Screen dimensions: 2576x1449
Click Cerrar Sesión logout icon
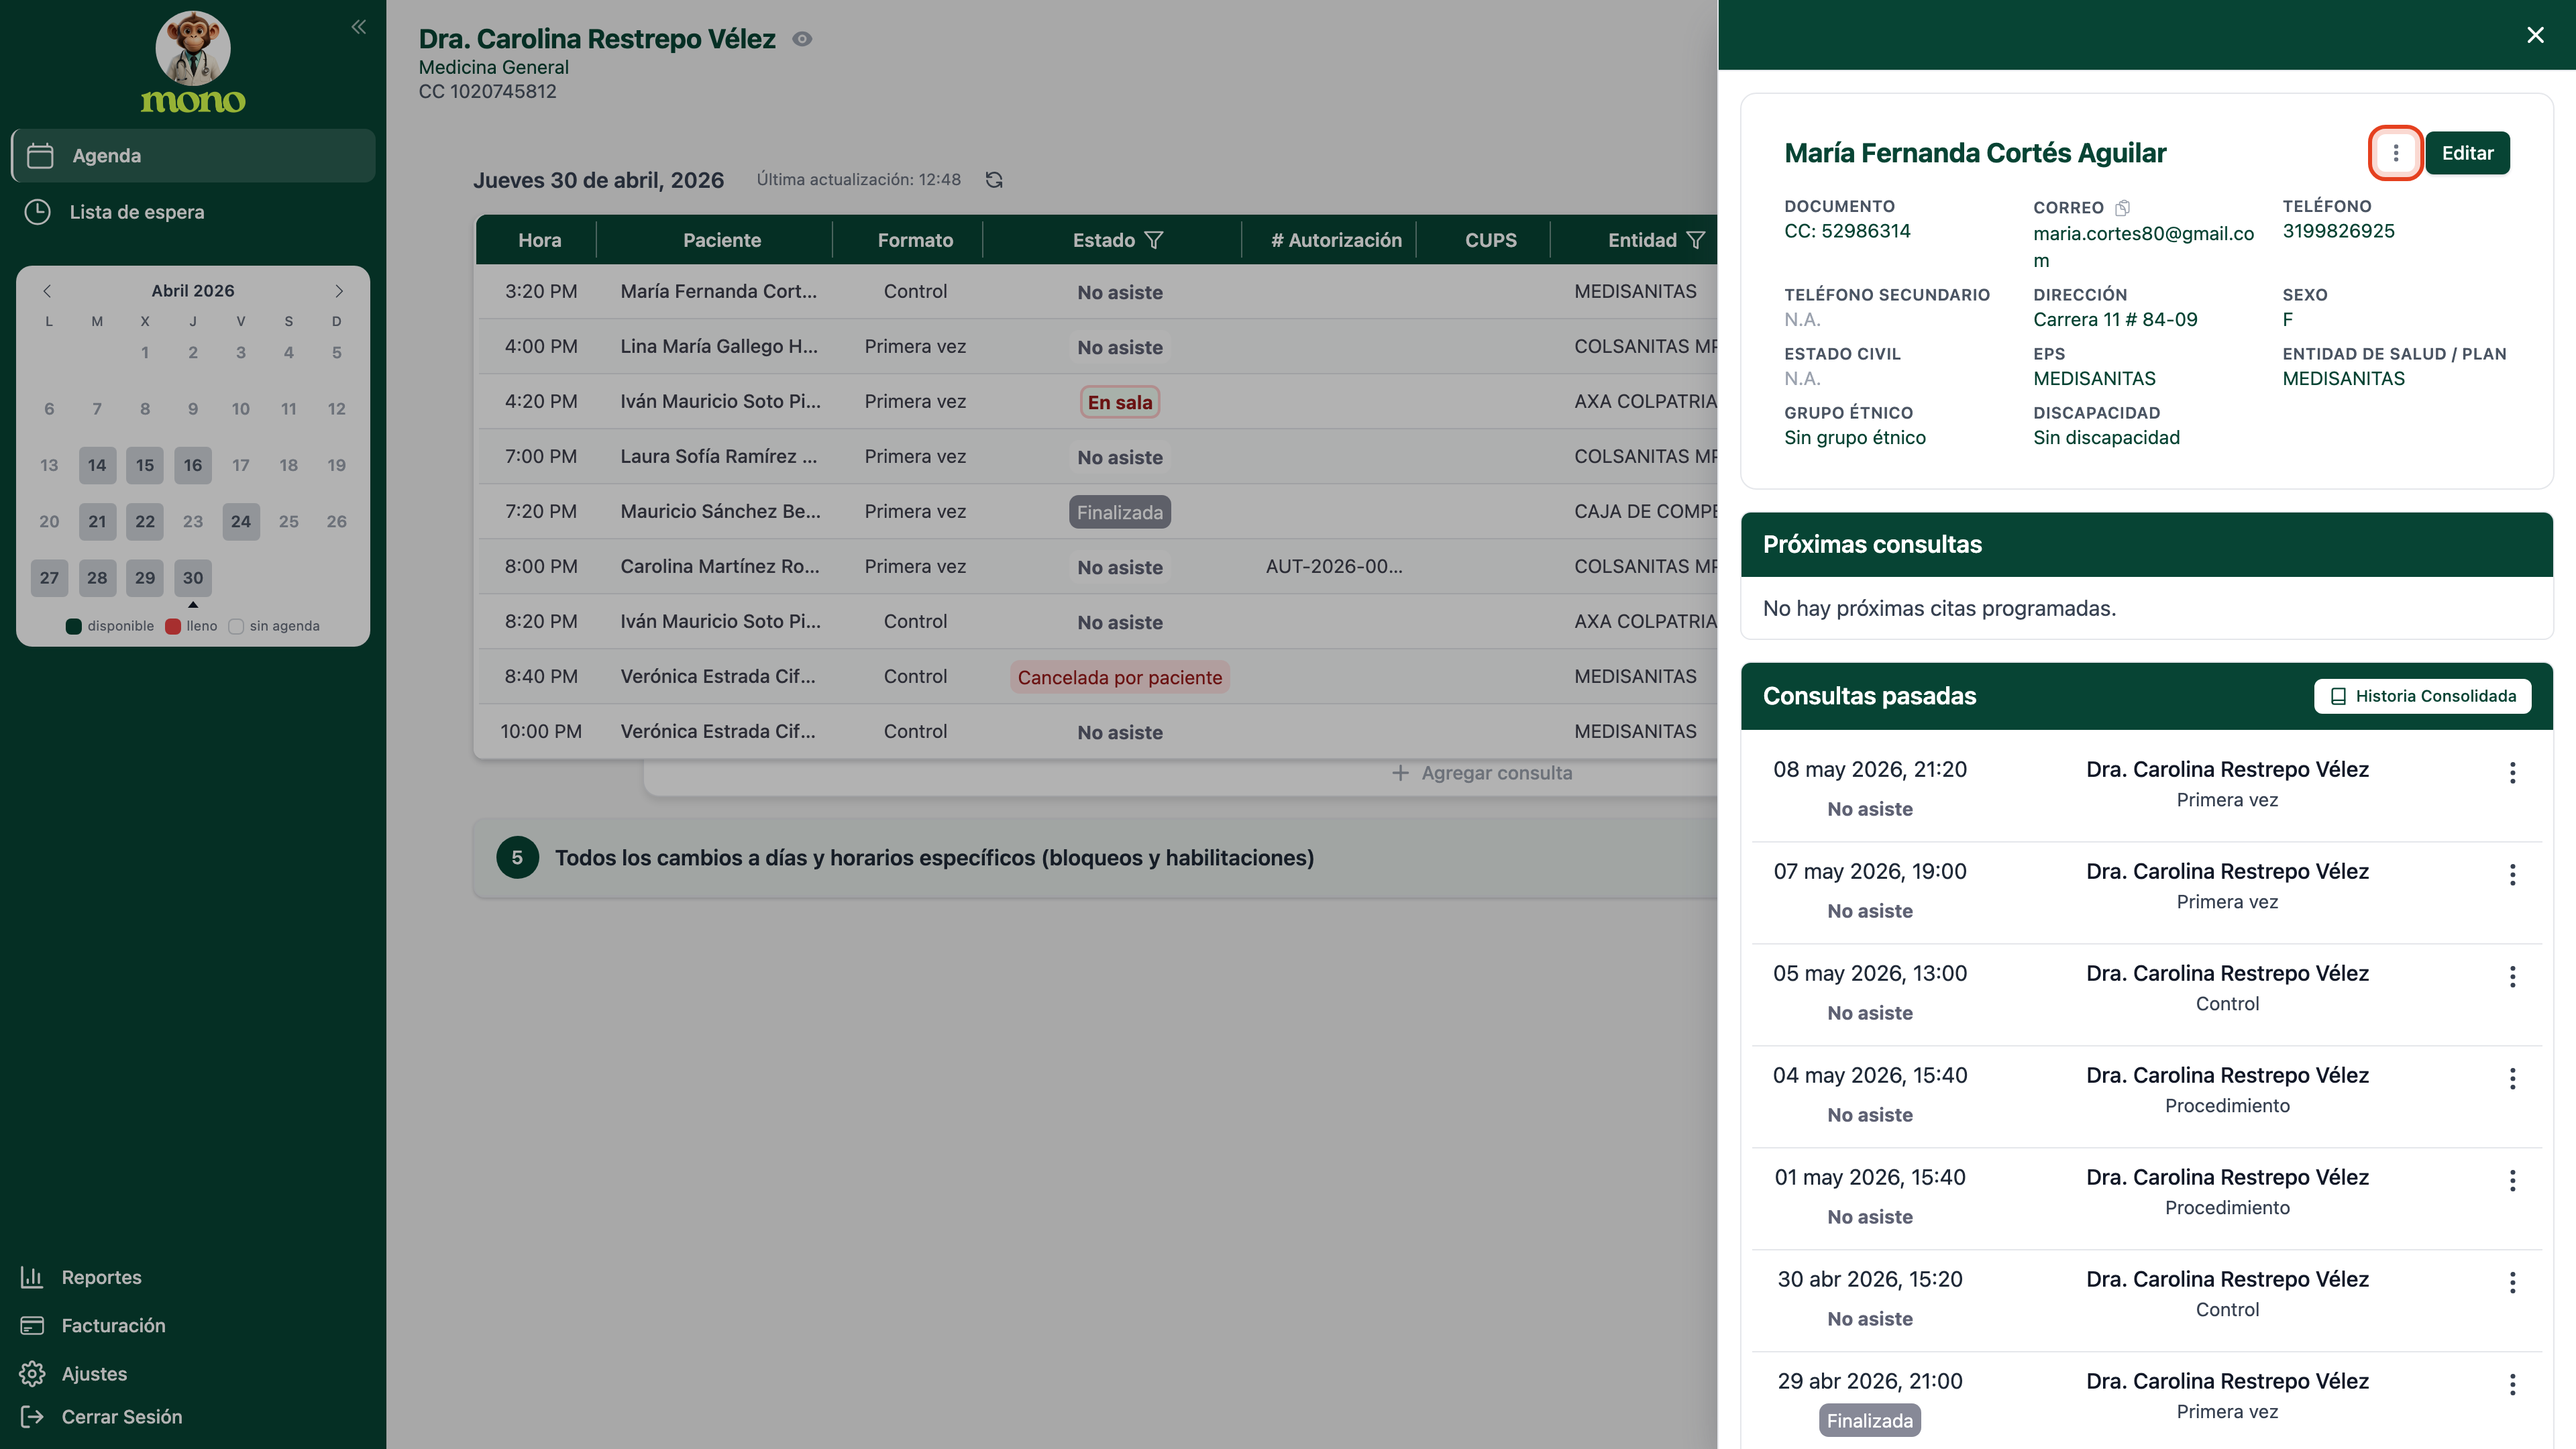pyautogui.click(x=32, y=1417)
